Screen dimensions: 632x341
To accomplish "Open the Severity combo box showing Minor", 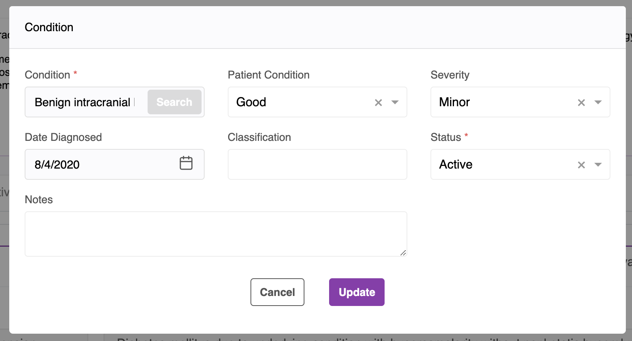I will pos(501,102).
